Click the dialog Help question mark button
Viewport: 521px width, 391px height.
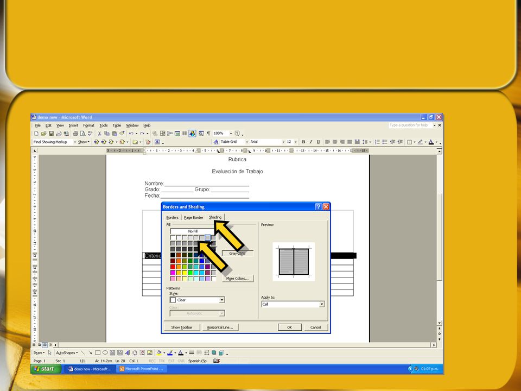pos(318,206)
